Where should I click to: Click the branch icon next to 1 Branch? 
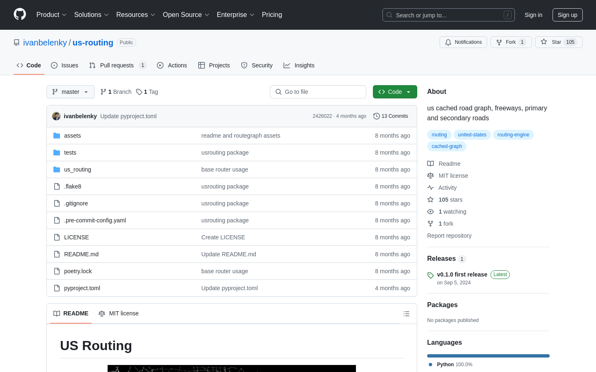point(103,92)
